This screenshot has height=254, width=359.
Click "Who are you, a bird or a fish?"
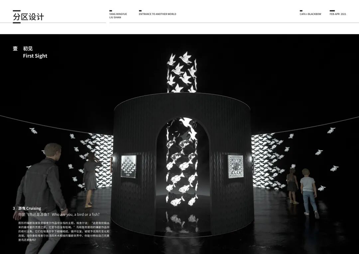tap(75, 215)
